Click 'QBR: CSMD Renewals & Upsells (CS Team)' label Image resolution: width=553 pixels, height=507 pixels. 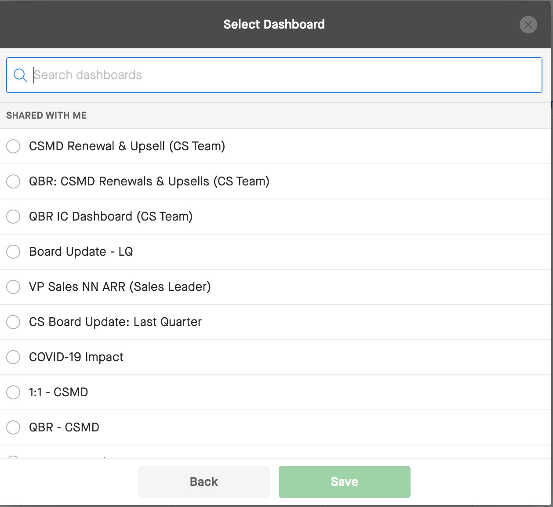coord(149,181)
